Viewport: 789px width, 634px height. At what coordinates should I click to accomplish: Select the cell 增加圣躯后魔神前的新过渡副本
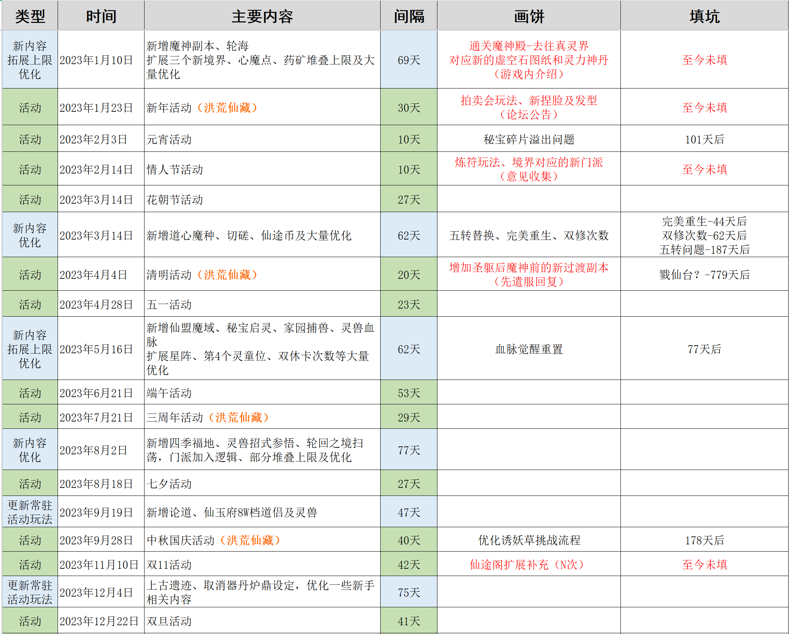point(529,274)
